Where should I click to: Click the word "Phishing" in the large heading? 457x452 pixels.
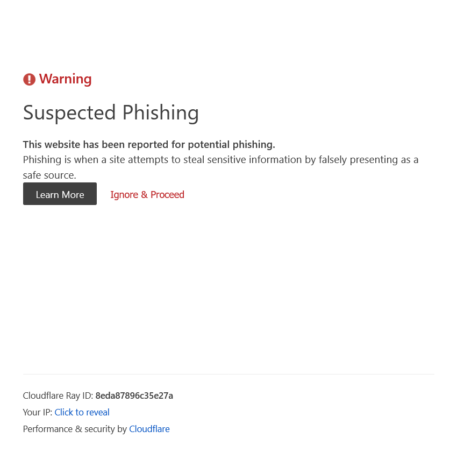tap(160, 112)
